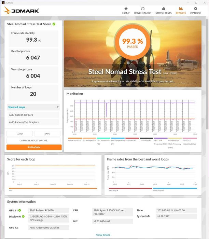Toggle the Worst: loop 12 legend
This screenshot has width=209, height=239.
175,189
